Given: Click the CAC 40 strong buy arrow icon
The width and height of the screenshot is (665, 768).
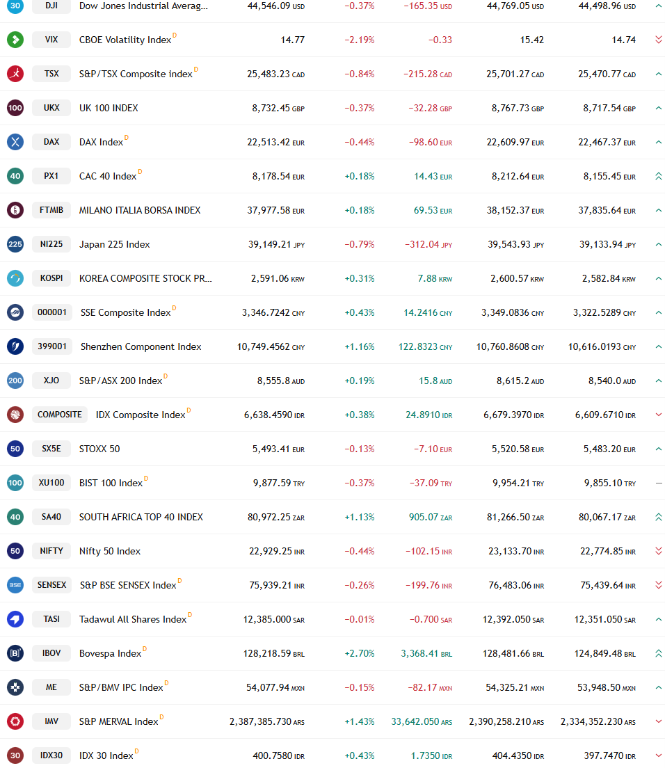Looking at the screenshot, I should pyautogui.click(x=659, y=176).
